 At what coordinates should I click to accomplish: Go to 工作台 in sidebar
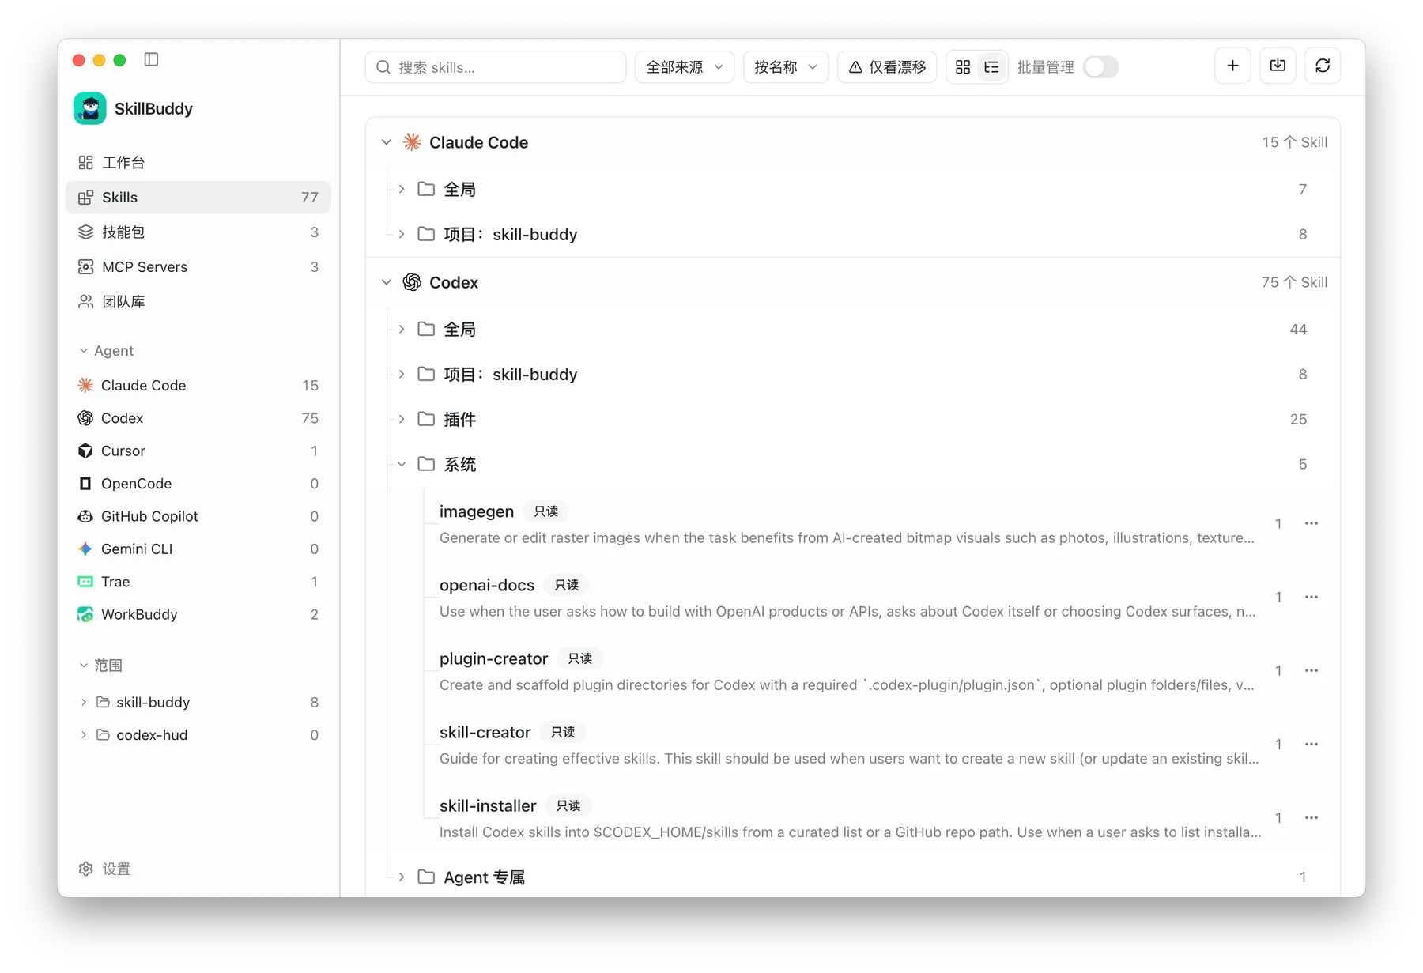pyautogui.click(x=198, y=162)
